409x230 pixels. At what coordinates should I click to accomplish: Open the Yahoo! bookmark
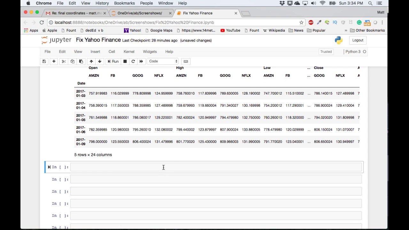pos(133,30)
